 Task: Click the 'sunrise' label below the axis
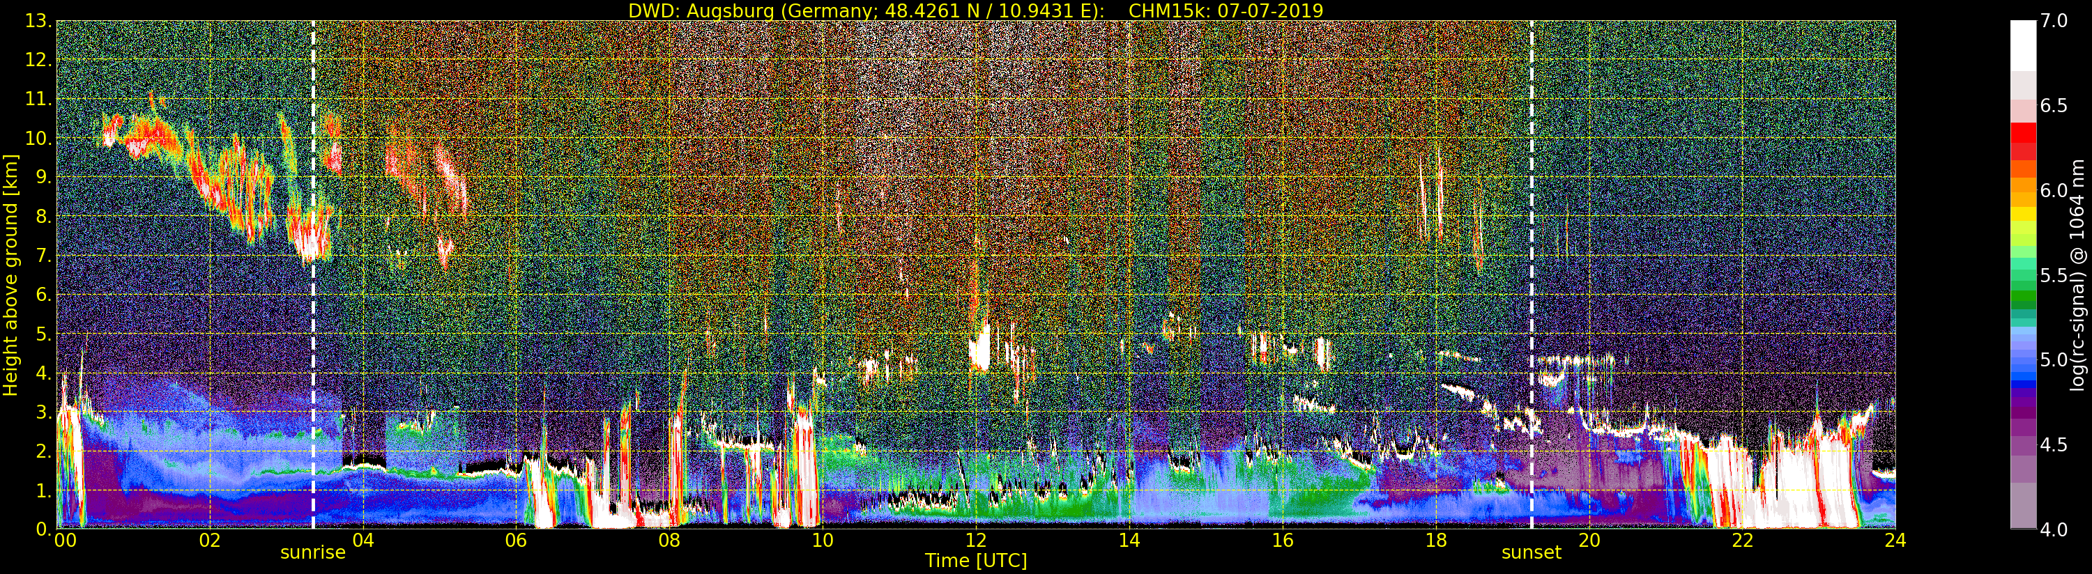tap(313, 553)
